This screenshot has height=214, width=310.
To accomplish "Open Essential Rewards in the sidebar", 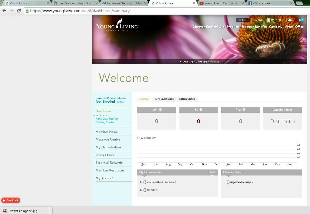I will pyautogui.click(x=109, y=163).
